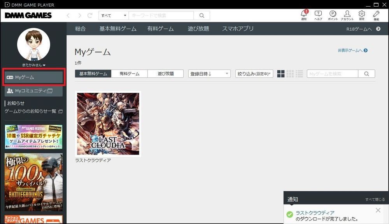Open settings with the gear icon

pyautogui.click(x=361, y=14)
